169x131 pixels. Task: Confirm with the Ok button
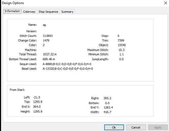point(114,127)
